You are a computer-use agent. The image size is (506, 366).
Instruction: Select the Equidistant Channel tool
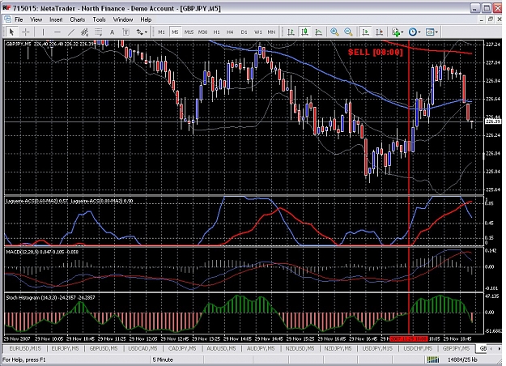[85, 32]
